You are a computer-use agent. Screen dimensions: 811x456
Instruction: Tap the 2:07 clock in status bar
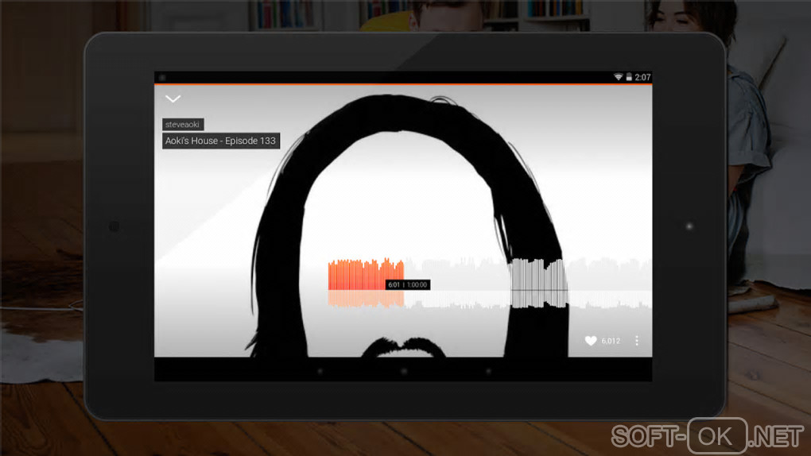coord(643,77)
